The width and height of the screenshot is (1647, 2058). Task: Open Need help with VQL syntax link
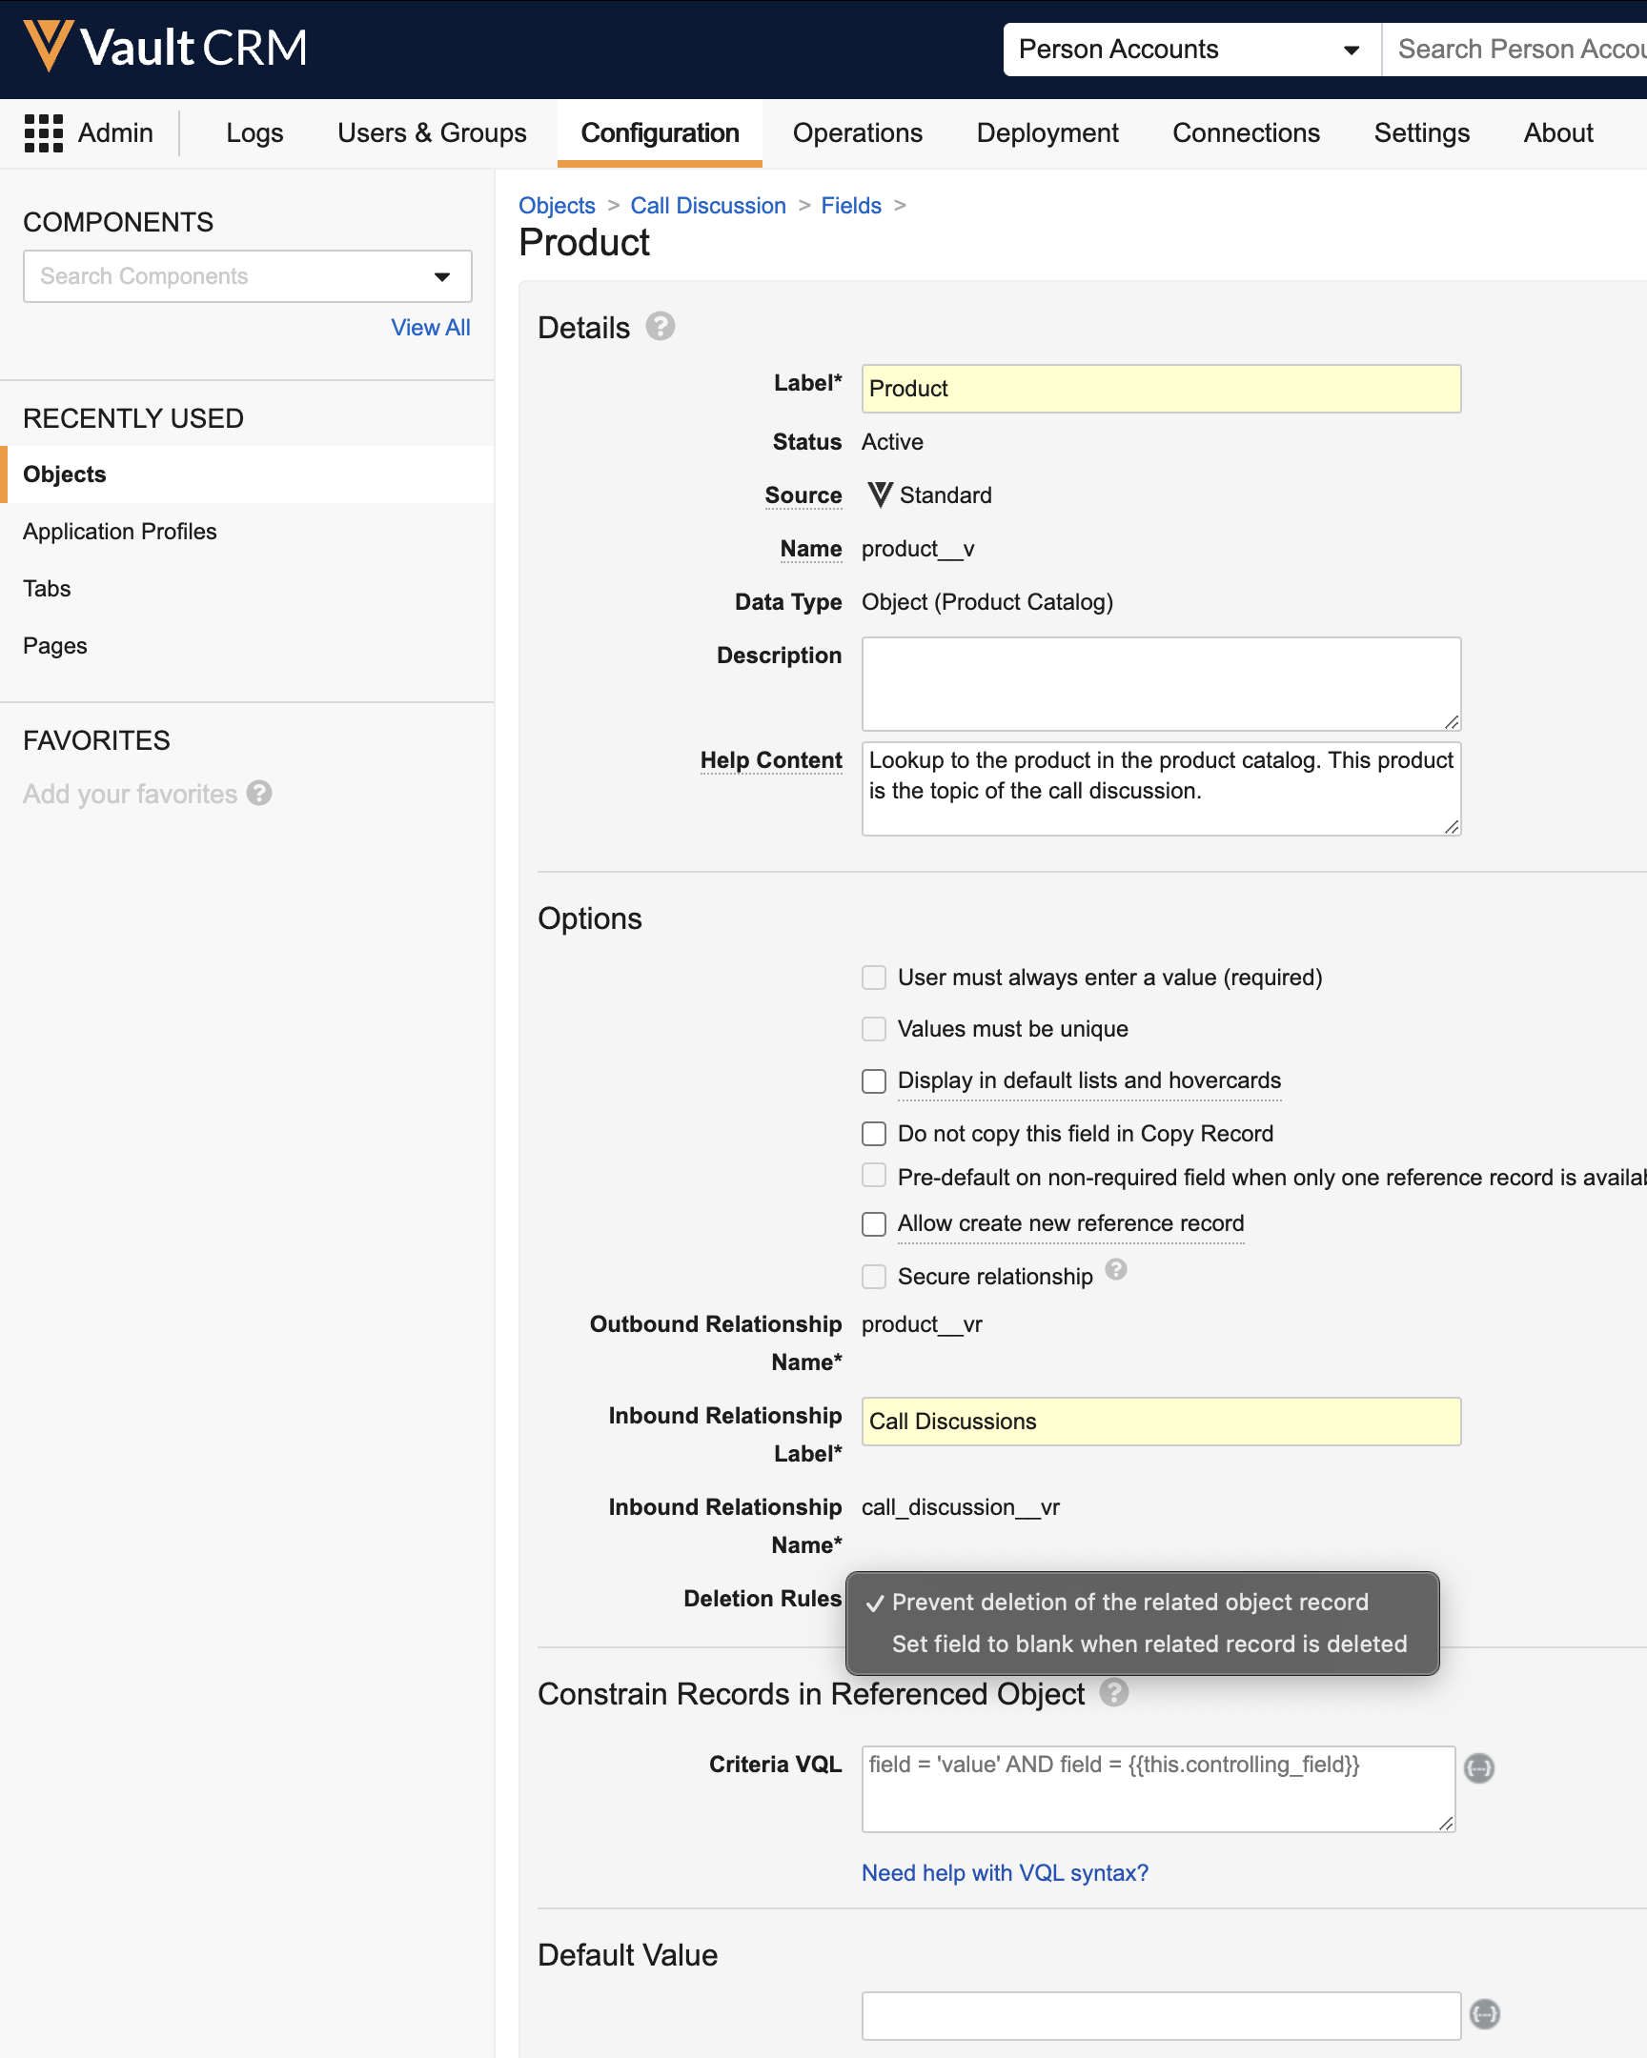click(1005, 1873)
